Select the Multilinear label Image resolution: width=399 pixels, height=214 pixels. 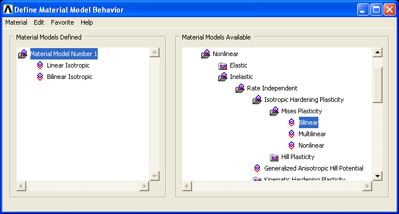(312, 134)
